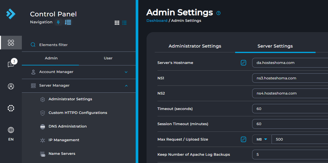Open the gear settings sidebar icon

[x=11, y=108]
